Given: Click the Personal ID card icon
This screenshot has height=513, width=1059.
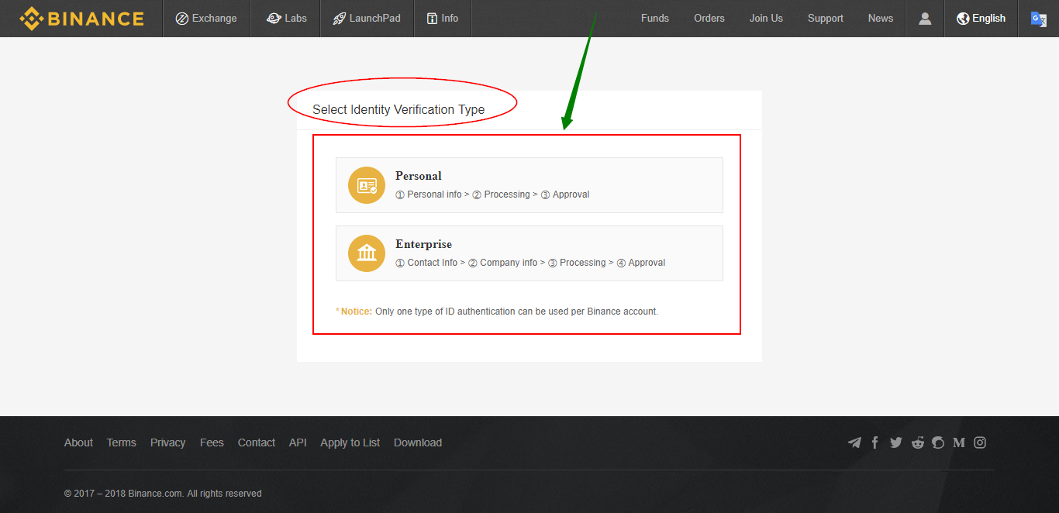Looking at the screenshot, I should 367,185.
